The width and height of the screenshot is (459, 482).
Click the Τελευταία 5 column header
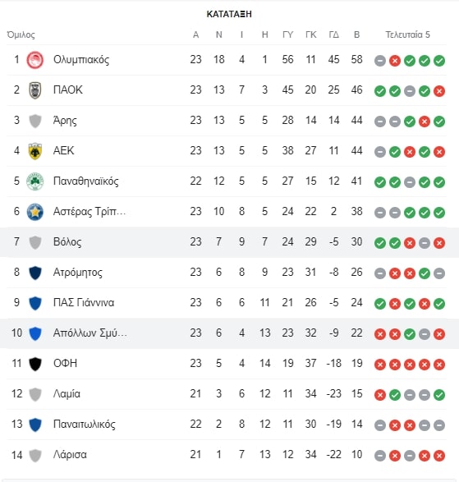point(407,34)
